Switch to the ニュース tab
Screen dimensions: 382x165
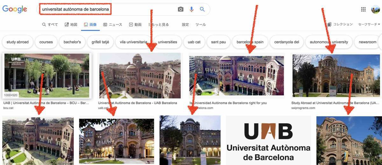tap(113, 24)
